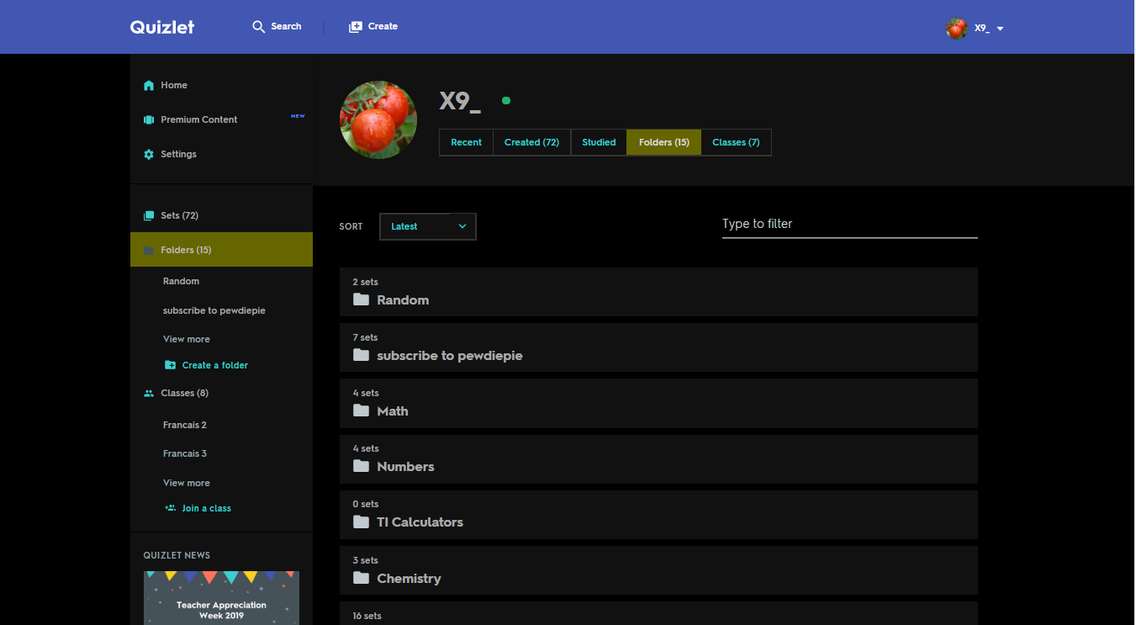
Task: Switch to the Studied tab
Action: point(599,142)
